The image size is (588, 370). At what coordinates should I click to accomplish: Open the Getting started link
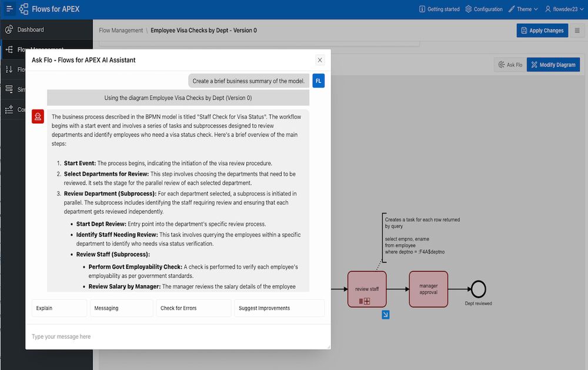(x=439, y=9)
